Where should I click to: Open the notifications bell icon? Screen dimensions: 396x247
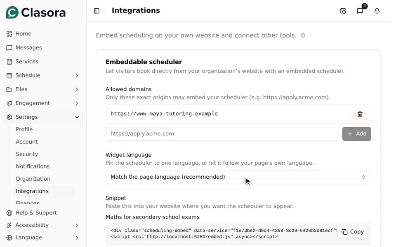click(377, 11)
